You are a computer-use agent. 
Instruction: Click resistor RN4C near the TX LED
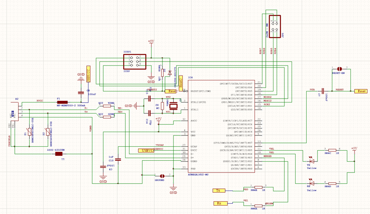point(332,150)
